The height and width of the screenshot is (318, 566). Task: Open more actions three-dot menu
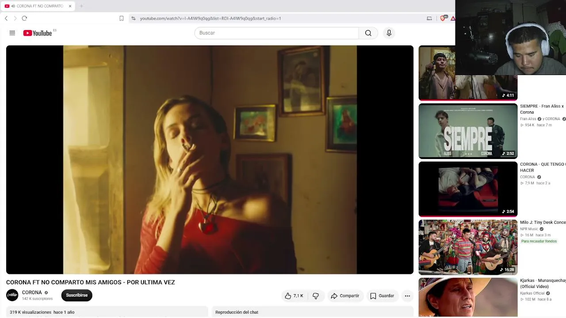(407, 296)
